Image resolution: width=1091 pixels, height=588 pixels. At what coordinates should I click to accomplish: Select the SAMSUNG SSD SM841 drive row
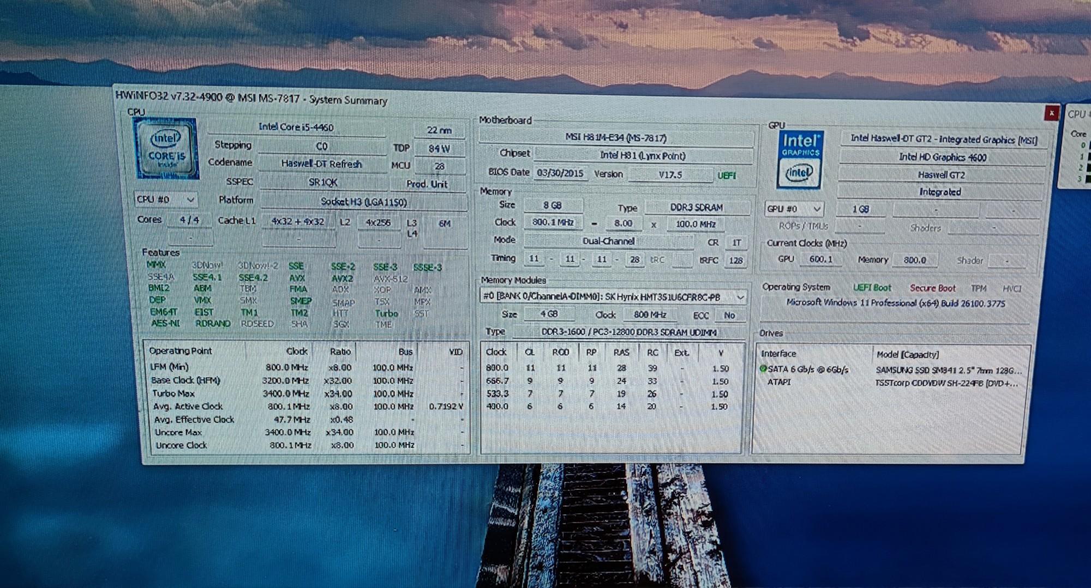pyautogui.click(x=892, y=369)
